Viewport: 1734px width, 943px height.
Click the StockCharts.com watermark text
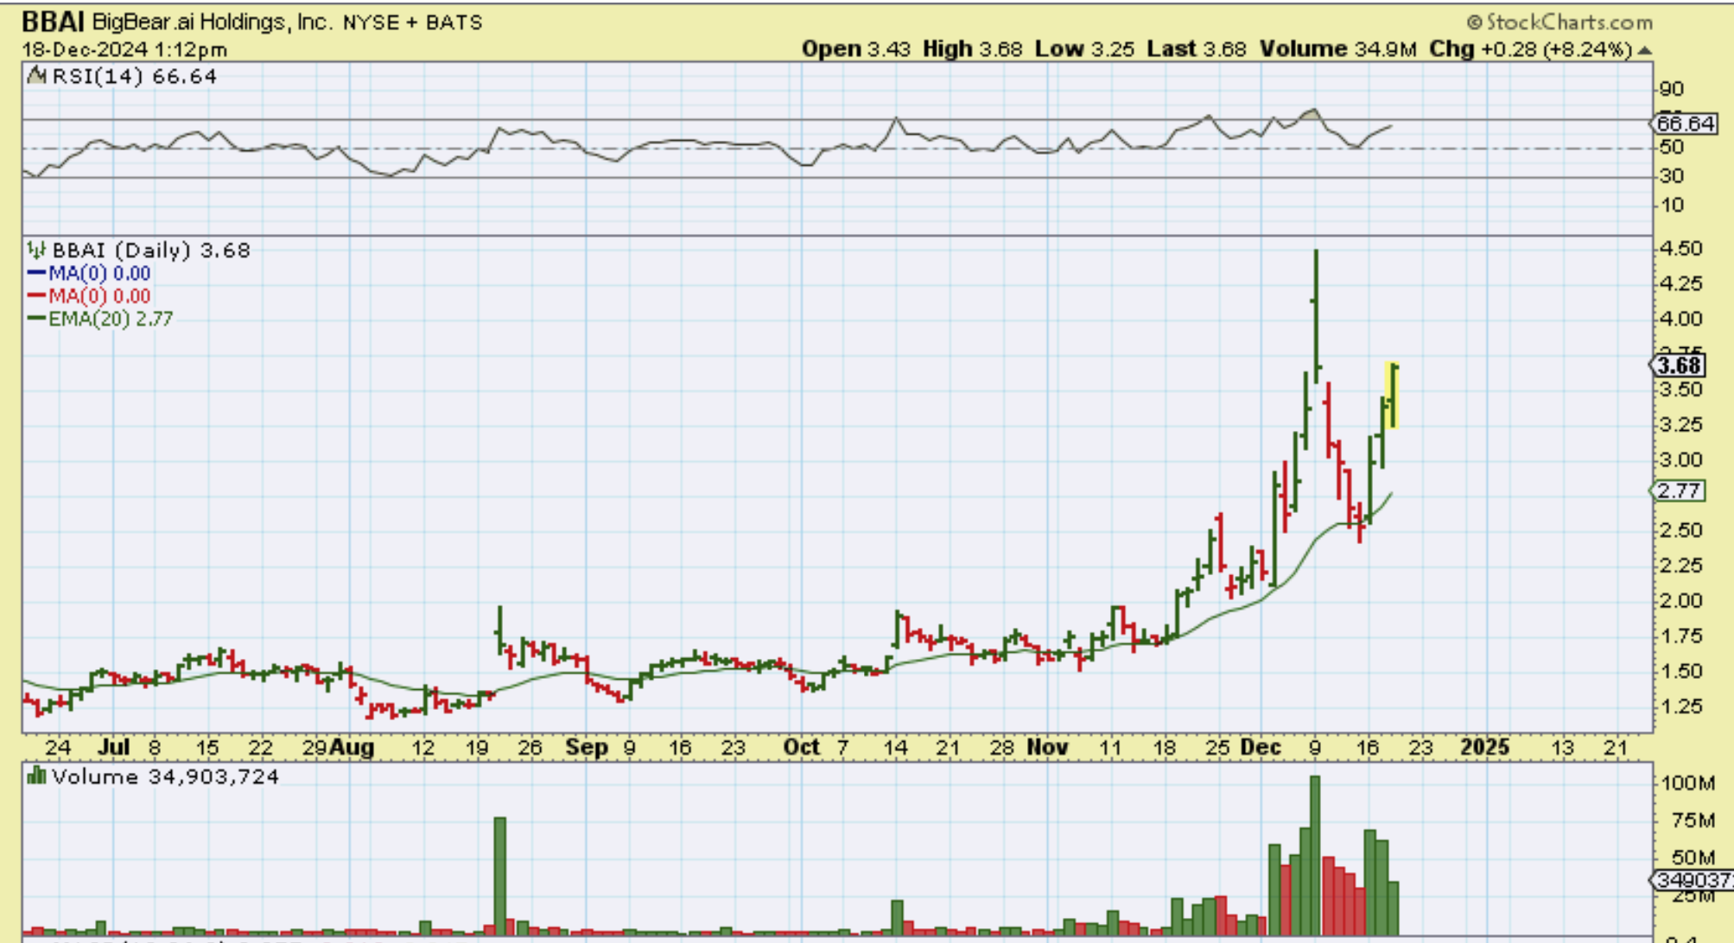1569,22
